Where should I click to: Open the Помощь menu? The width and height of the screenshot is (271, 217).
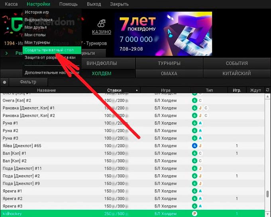[x=68, y=4]
